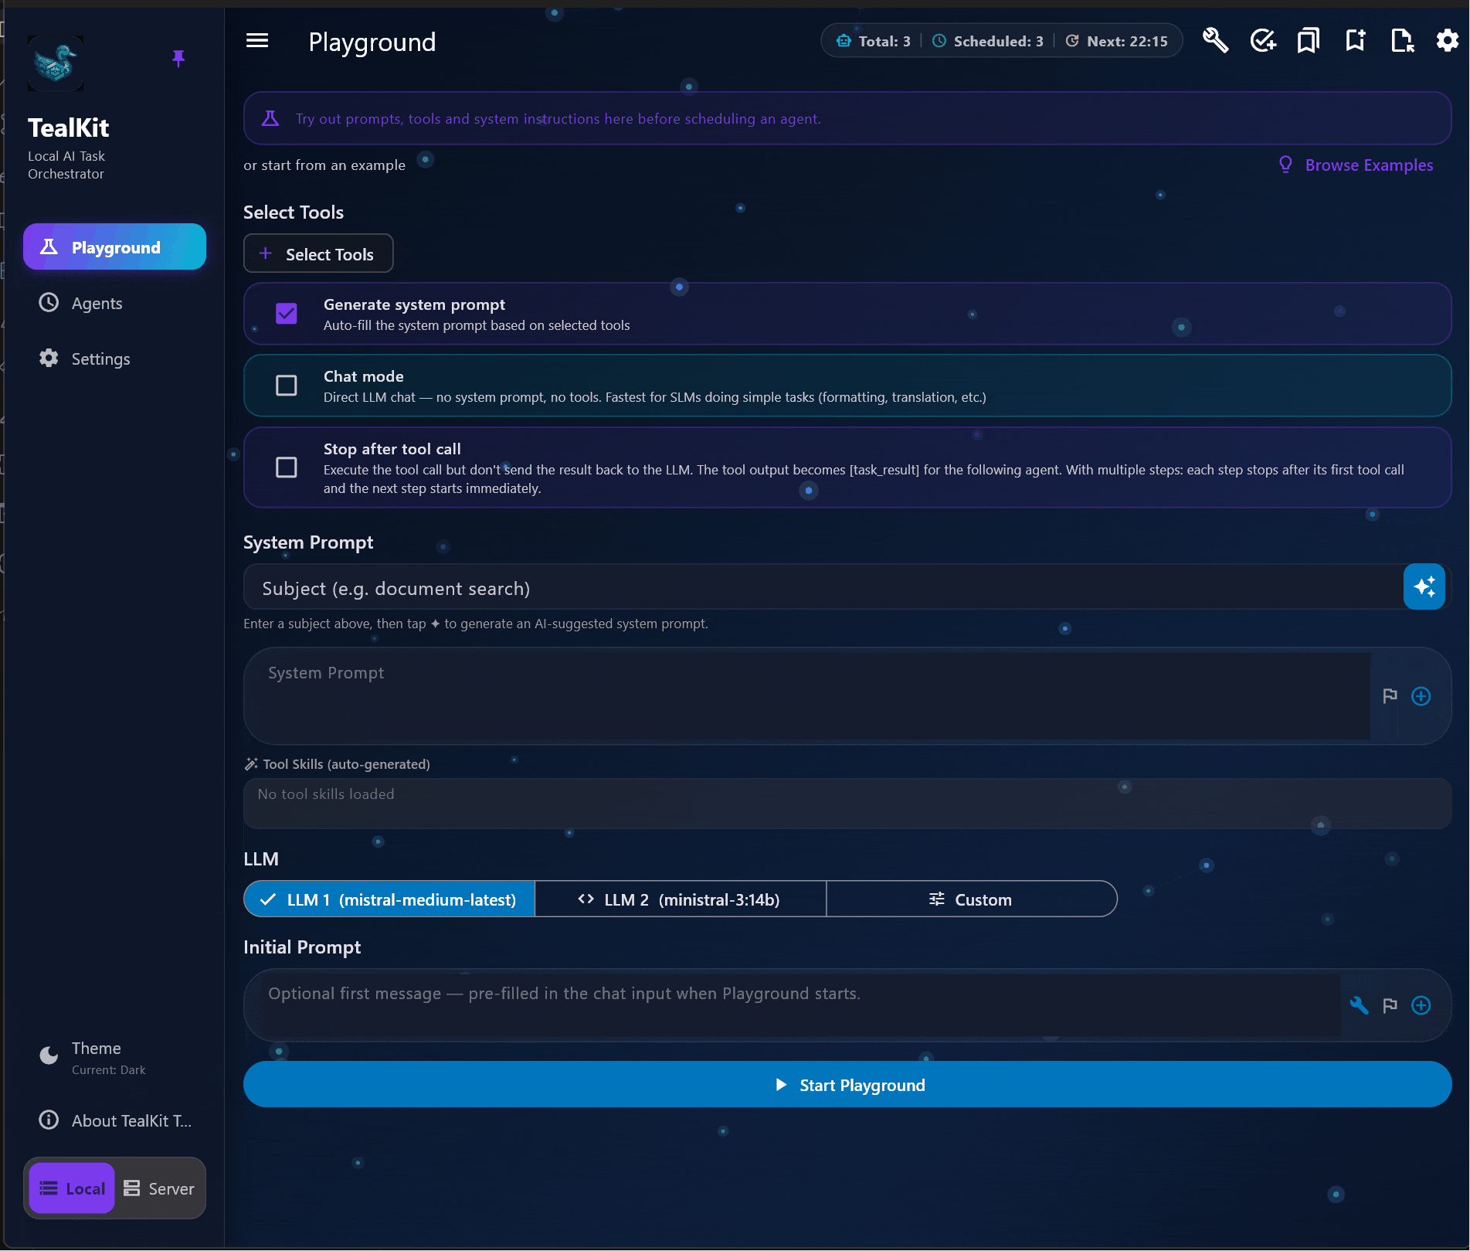Click the flag icon in the Initial Prompt box
This screenshot has height=1251, width=1470.
pos(1390,1005)
